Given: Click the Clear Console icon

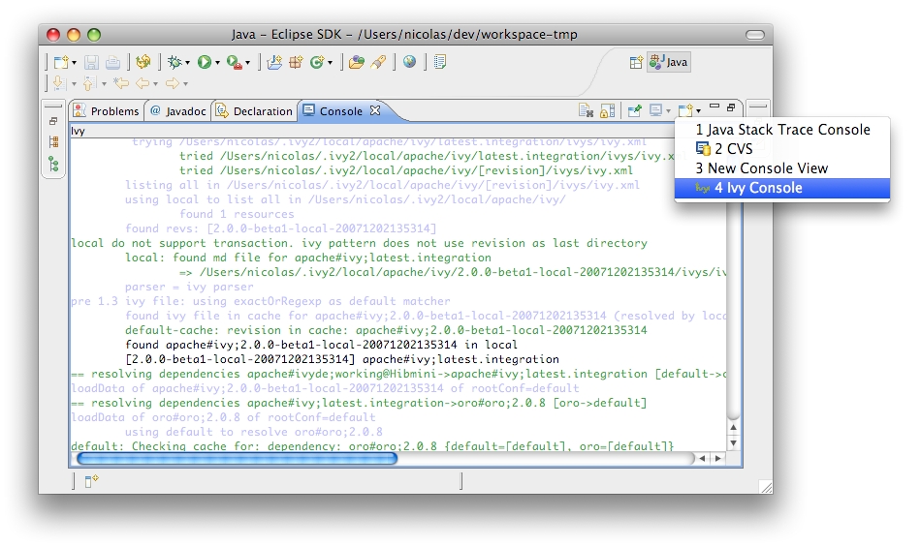Looking at the screenshot, I should pos(586,111).
